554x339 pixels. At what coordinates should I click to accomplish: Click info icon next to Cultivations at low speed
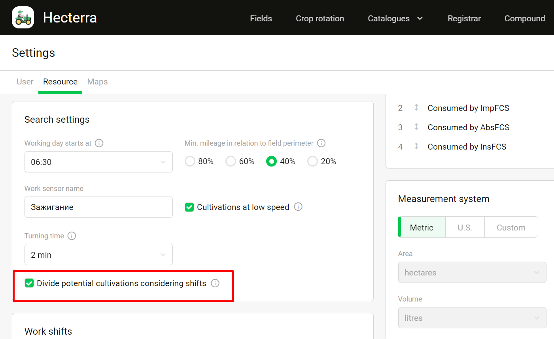click(298, 207)
